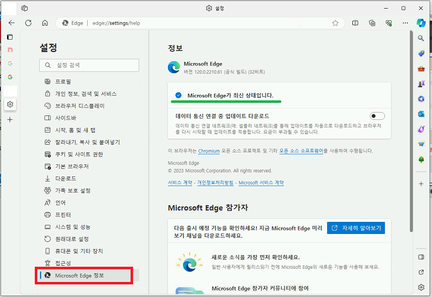Image resolution: width=432 pixels, height=297 pixels.
Task: Reload the page with refresh icon
Action: click(28, 23)
